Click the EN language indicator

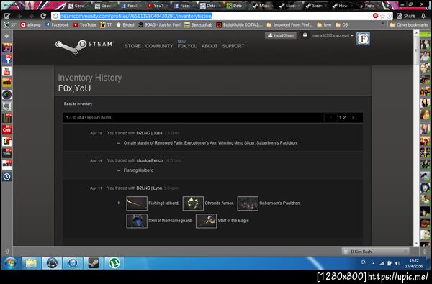point(364,262)
